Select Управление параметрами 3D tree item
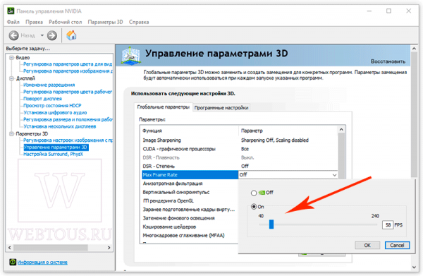Image resolution: width=423 pixels, height=276 pixels. coord(56,148)
